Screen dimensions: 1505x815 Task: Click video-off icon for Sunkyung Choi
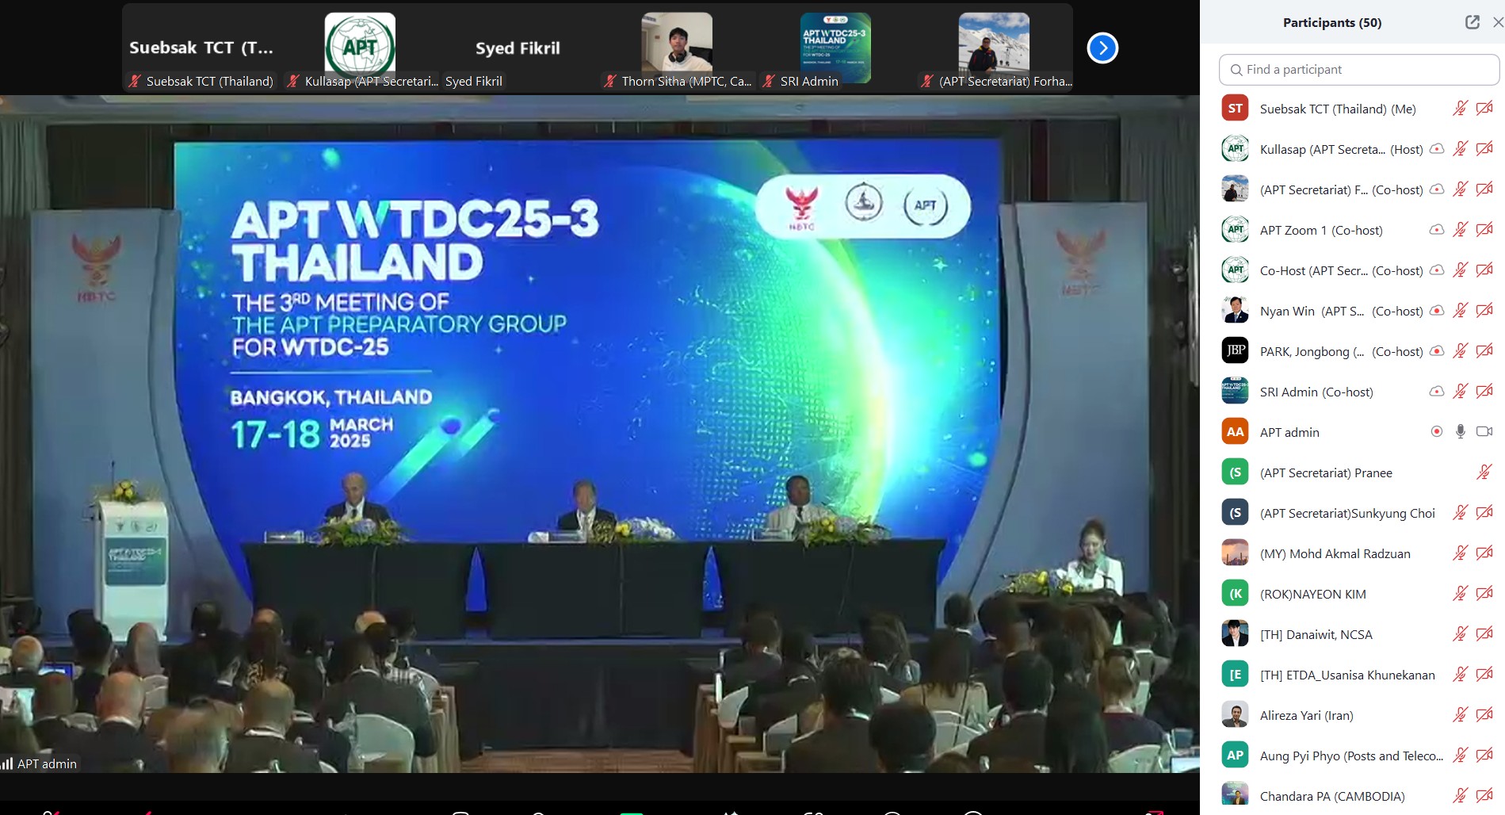(1484, 513)
